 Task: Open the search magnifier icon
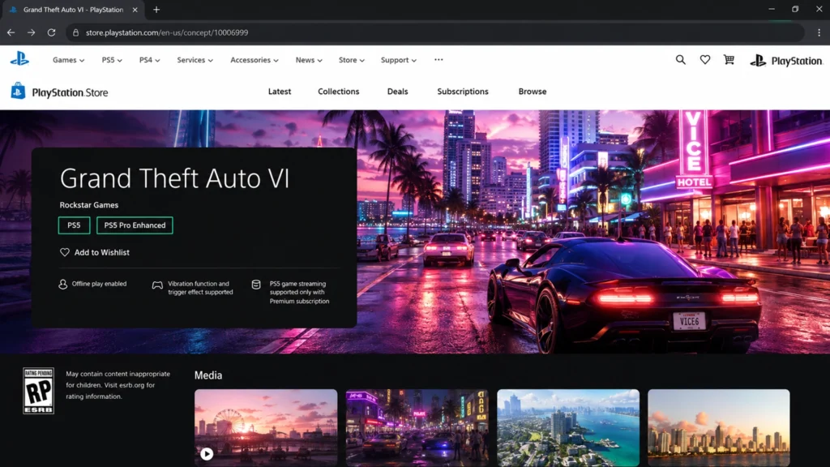tap(680, 60)
